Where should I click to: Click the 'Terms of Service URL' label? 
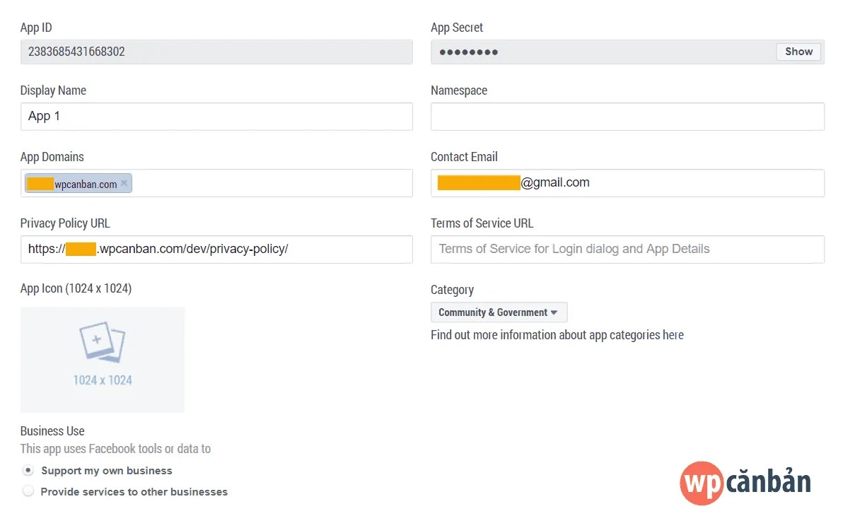(482, 223)
